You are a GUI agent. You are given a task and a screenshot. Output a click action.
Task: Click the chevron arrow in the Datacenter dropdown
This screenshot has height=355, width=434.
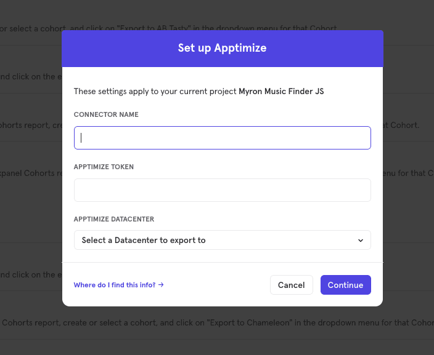361,241
